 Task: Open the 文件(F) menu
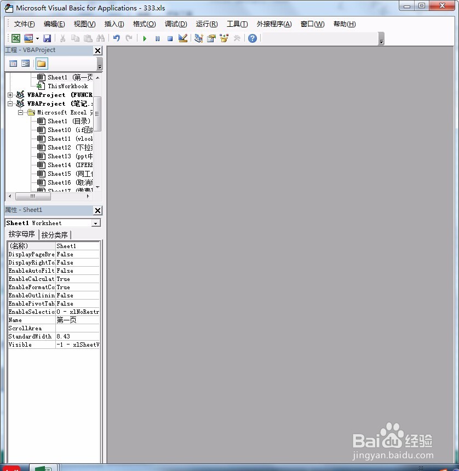[x=24, y=24]
